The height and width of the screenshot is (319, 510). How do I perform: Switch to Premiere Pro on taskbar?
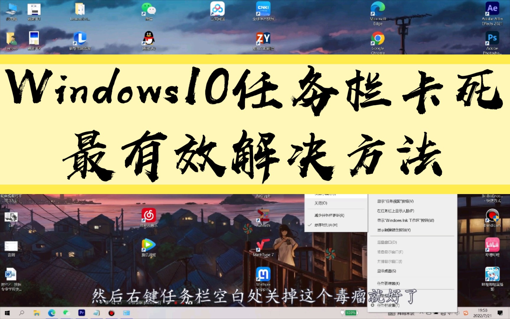point(81,313)
